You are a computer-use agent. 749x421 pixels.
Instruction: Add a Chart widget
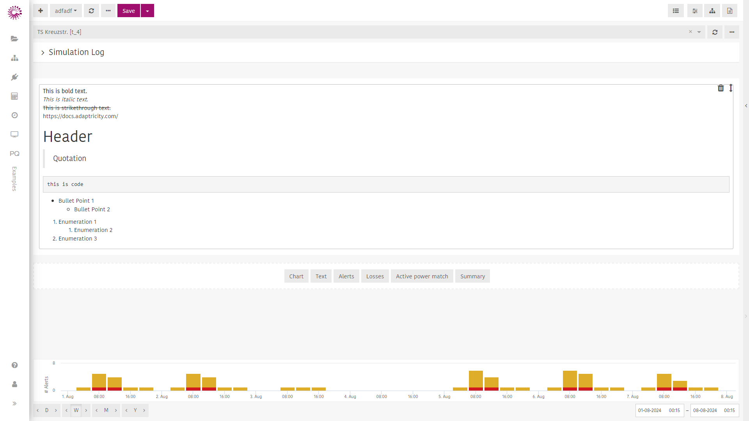(x=296, y=276)
